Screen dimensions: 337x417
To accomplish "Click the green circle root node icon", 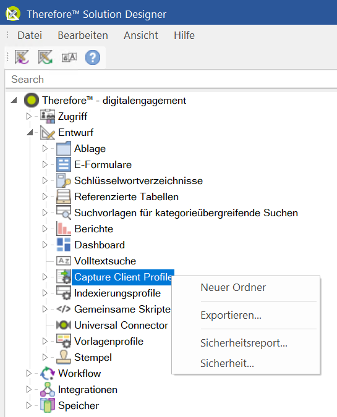I will tap(32, 100).
